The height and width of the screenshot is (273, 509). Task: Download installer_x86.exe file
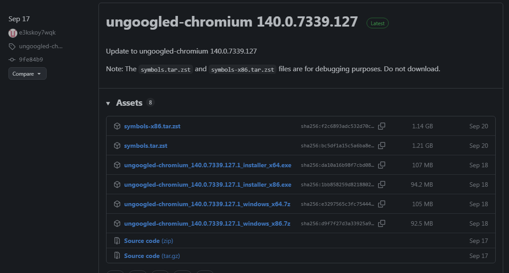[207, 185]
